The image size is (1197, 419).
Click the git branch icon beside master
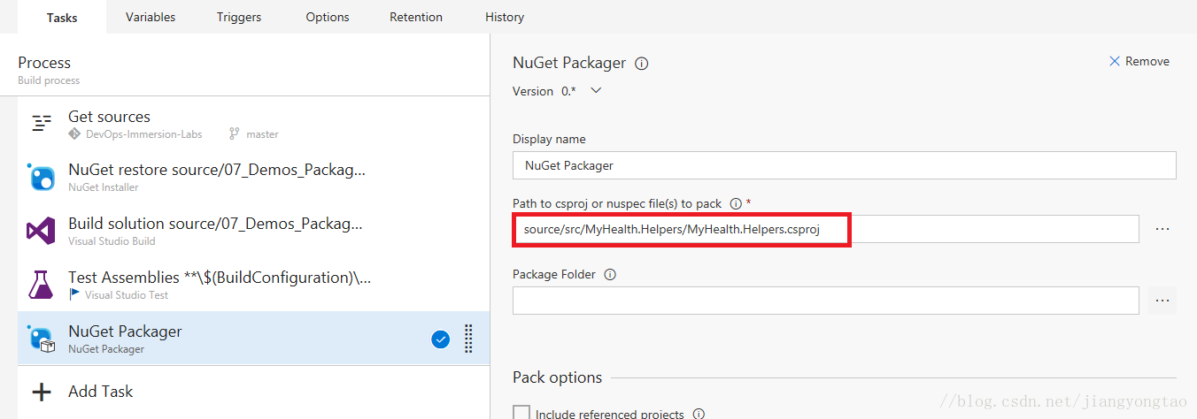(235, 134)
